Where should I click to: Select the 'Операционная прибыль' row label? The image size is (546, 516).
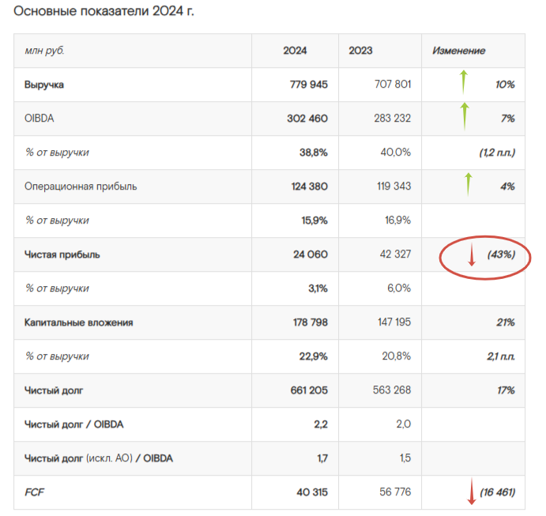[81, 186]
